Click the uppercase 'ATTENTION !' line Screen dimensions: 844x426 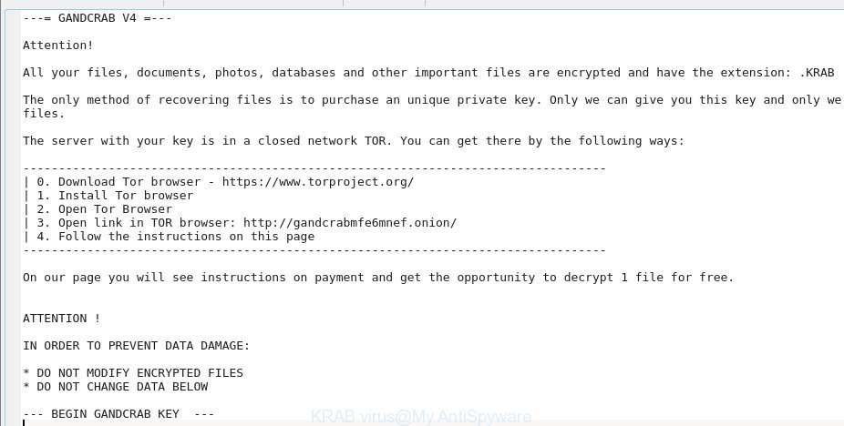click(61, 319)
